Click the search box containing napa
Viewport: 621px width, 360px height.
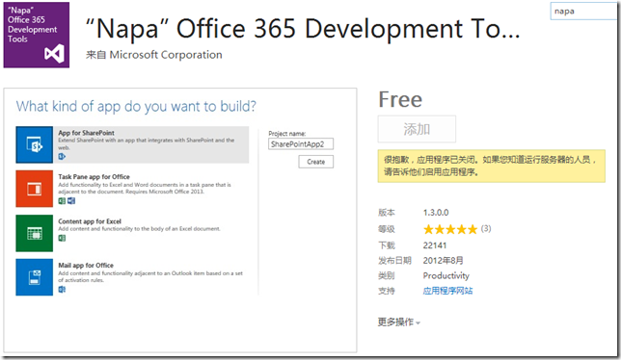pyautogui.click(x=584, y=11)
